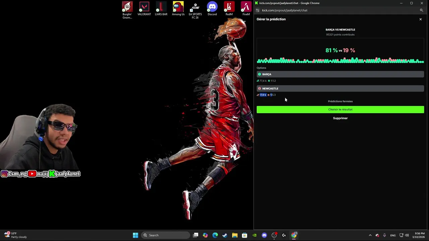The width and height of the screenshot is (429, 241).
Task: Click the zoom magnifier icon in address bar
Action: [x=421, y=10]
